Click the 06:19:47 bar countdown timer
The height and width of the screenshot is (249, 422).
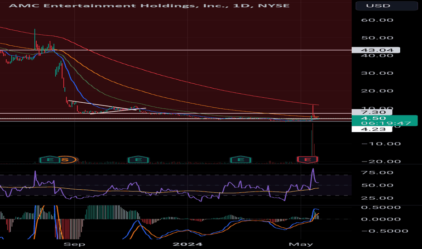(x=386, y=123)
